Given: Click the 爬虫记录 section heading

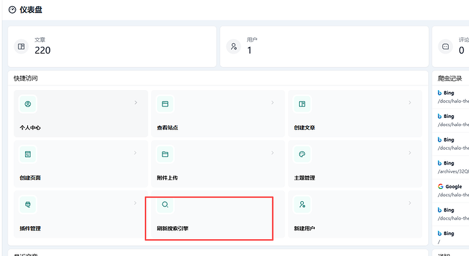Looking at the screenshot, I should pyautogui.click(x=450, y=79).
